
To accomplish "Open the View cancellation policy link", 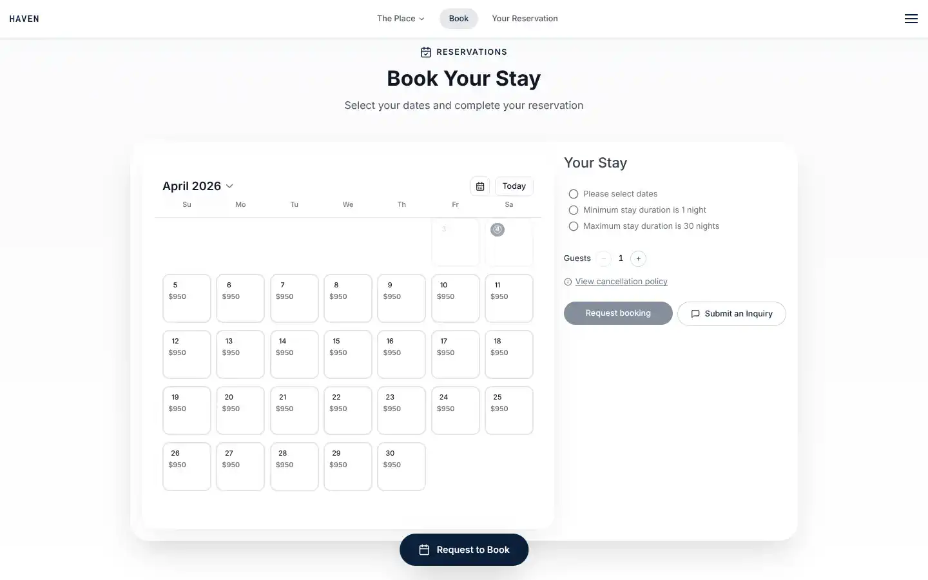I will [x=621, y=282].
